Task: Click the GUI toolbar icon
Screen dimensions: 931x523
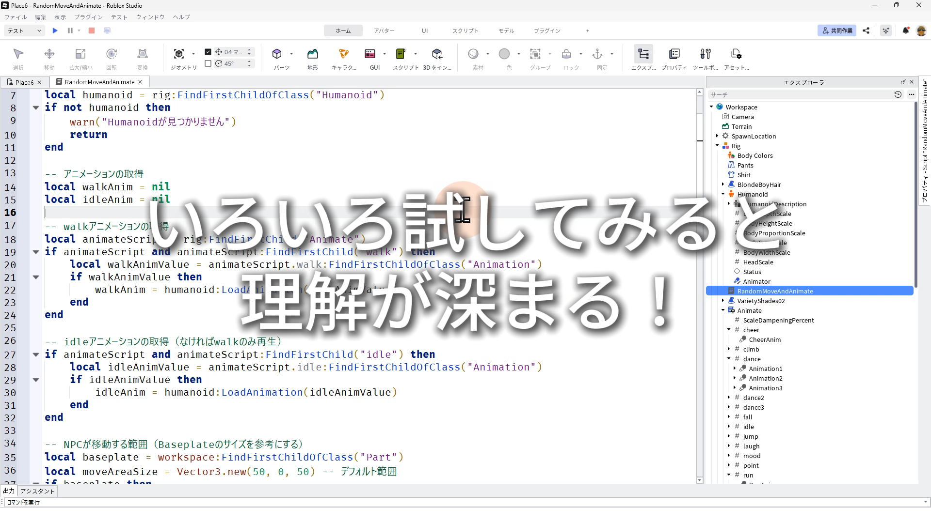Action: click(x=370, y=54)
